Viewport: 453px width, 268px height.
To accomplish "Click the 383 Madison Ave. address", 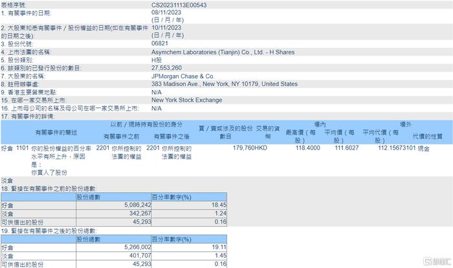I will (x=224, y=84).
